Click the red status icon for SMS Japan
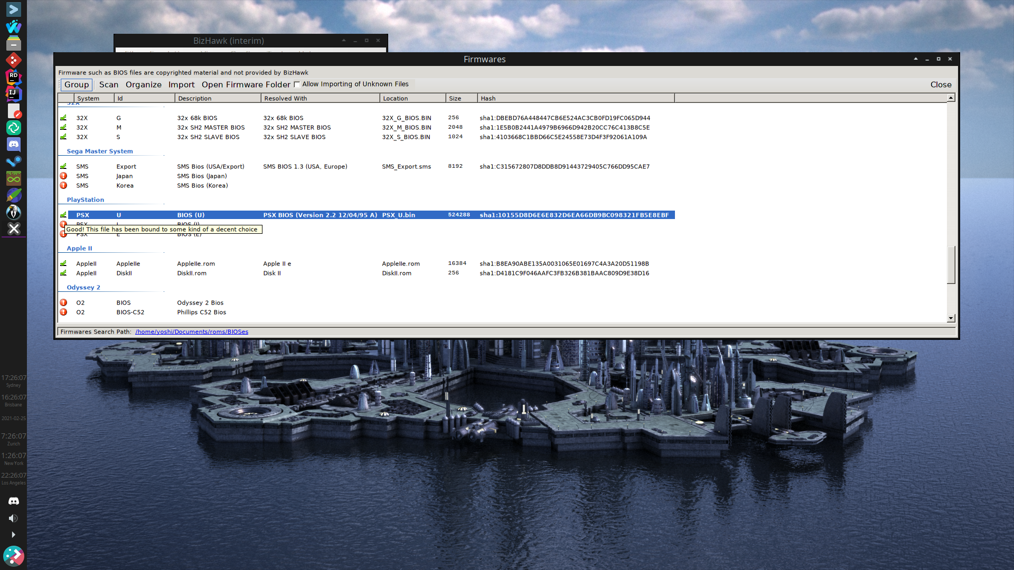 (63, 176)
